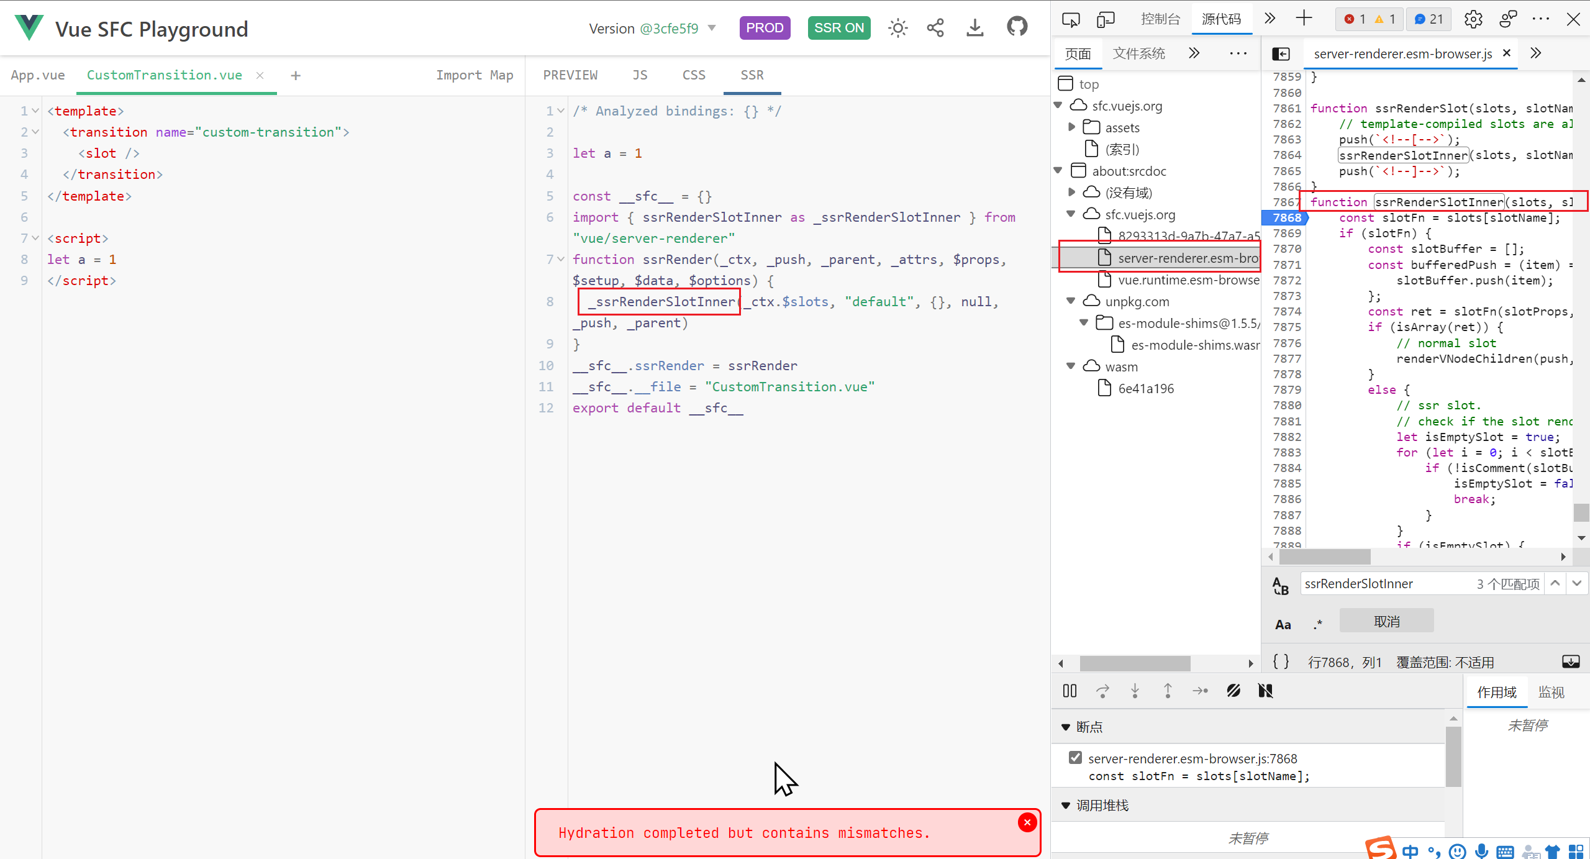
Task: Dismiss the hydration mismatch error message
Action: click(1027, 822)
